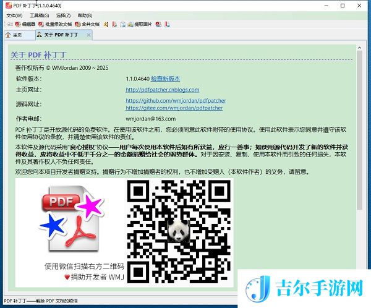Viewport: 371px width, 308px height.
Task: Click the author email wmjordan@163.com
Action: [x=150, y=119]
